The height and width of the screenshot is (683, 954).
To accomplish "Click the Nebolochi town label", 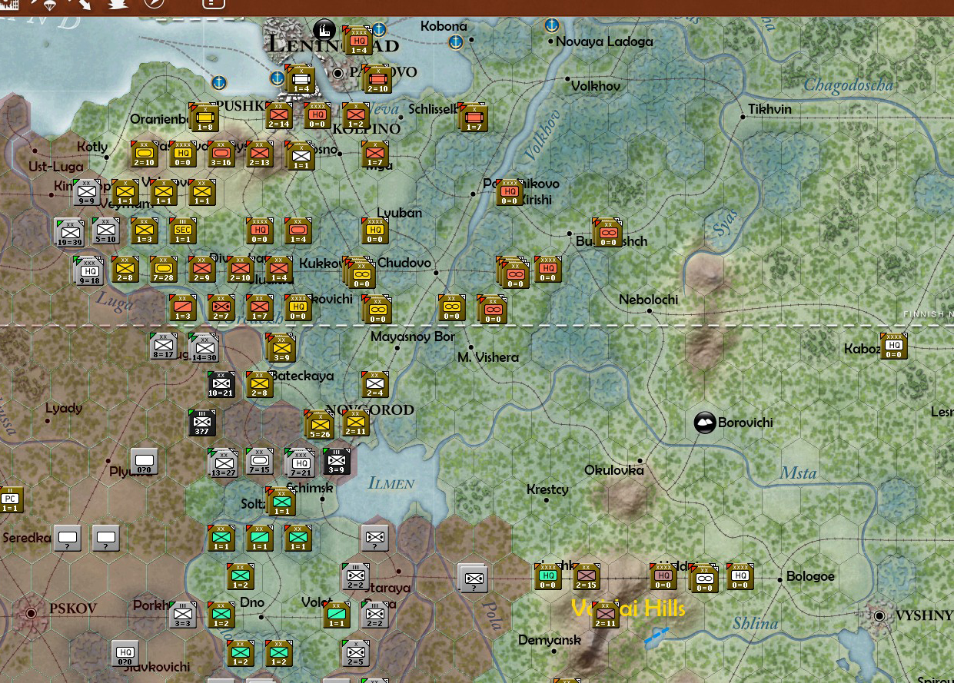I will [648, 300].
